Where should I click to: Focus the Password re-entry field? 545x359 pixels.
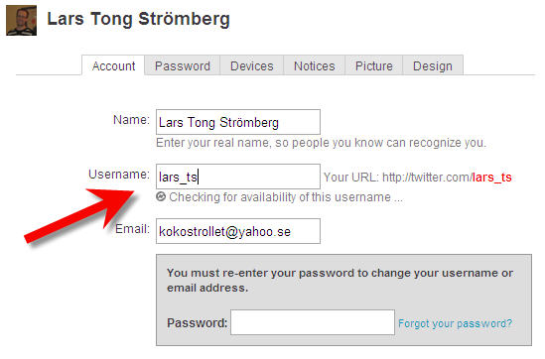pos(313,322)
